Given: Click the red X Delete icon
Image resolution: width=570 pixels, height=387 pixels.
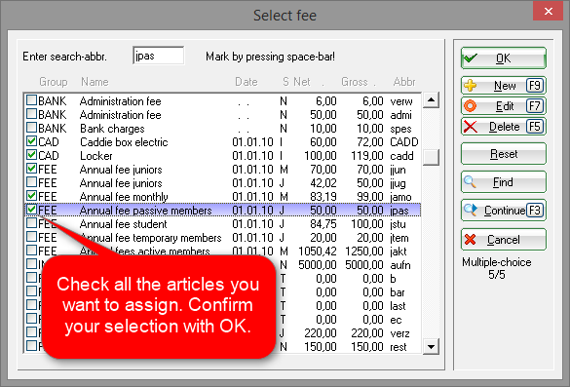Looking at the screenshot, I should (x=471, y=127).
